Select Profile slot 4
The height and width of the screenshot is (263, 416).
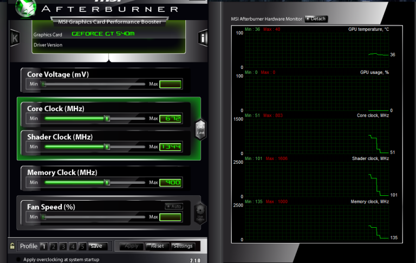[73, 246]
